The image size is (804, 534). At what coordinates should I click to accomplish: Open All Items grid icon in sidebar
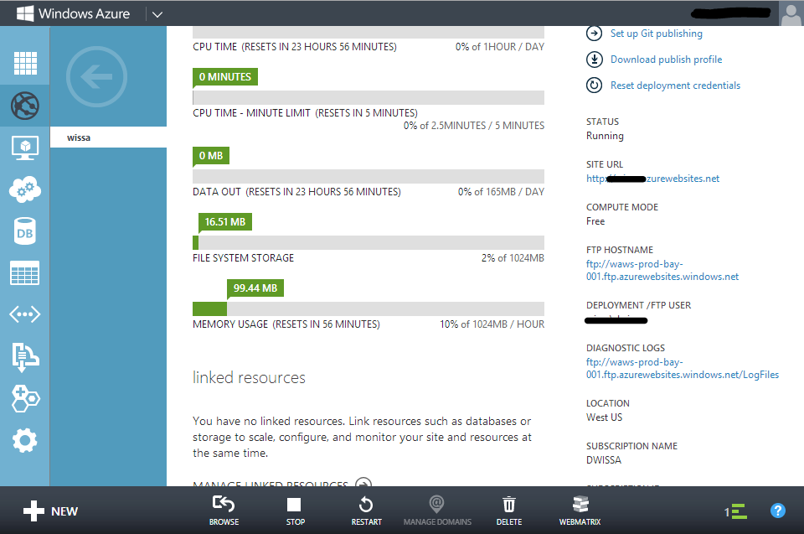click(24, 63)
